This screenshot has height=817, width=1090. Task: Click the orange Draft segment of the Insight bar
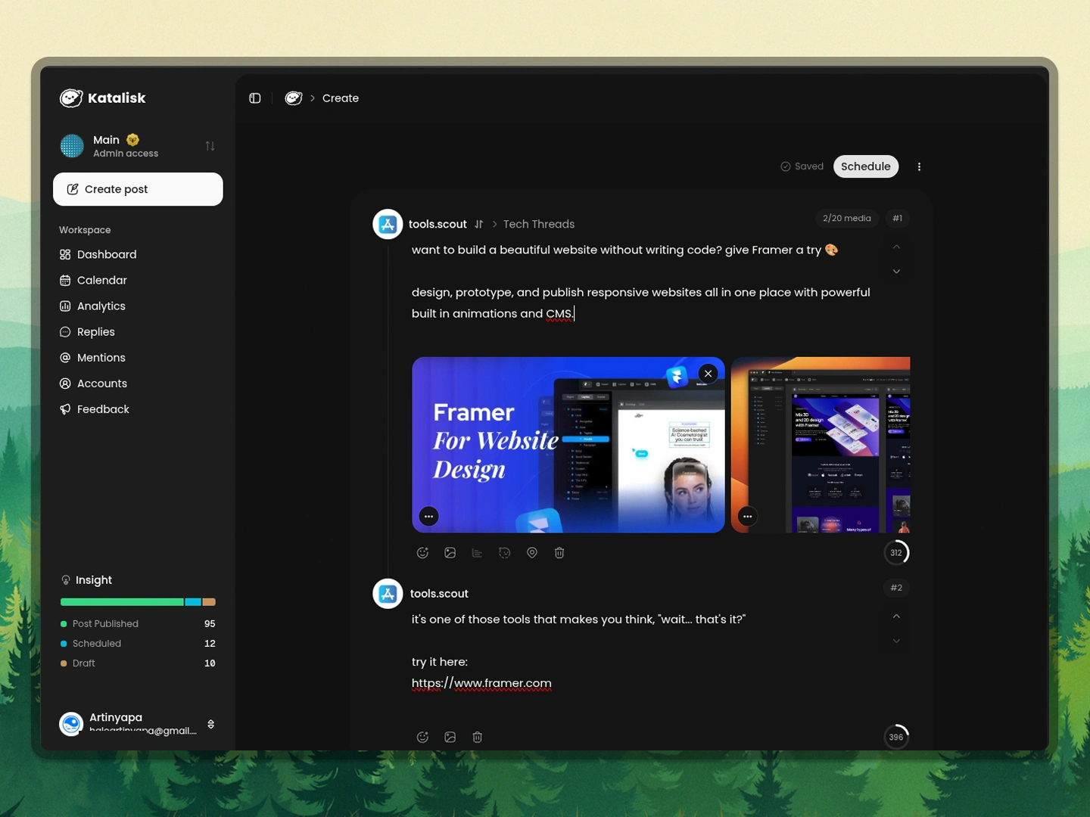[x=209, y=602]
